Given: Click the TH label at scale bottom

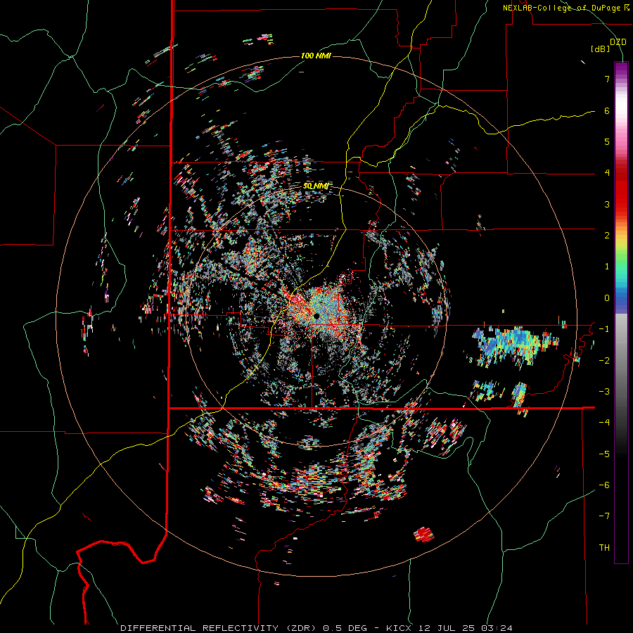Looking at the screenshot, I should coord(604,548).
